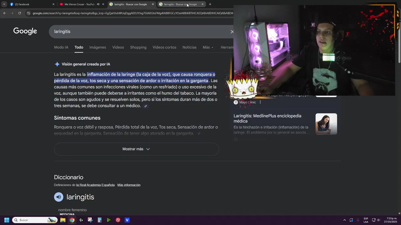This screenshot has height=225, width=401.
Task: Show hidden system tray icons
Action: (345, 220)
